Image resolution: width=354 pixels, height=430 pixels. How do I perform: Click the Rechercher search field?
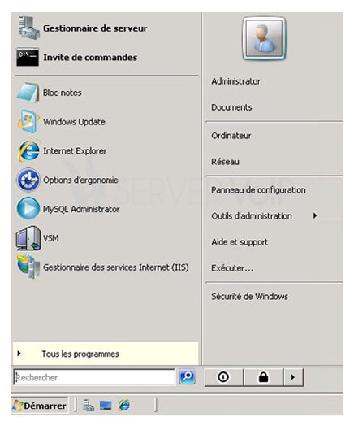click(94, 377)
